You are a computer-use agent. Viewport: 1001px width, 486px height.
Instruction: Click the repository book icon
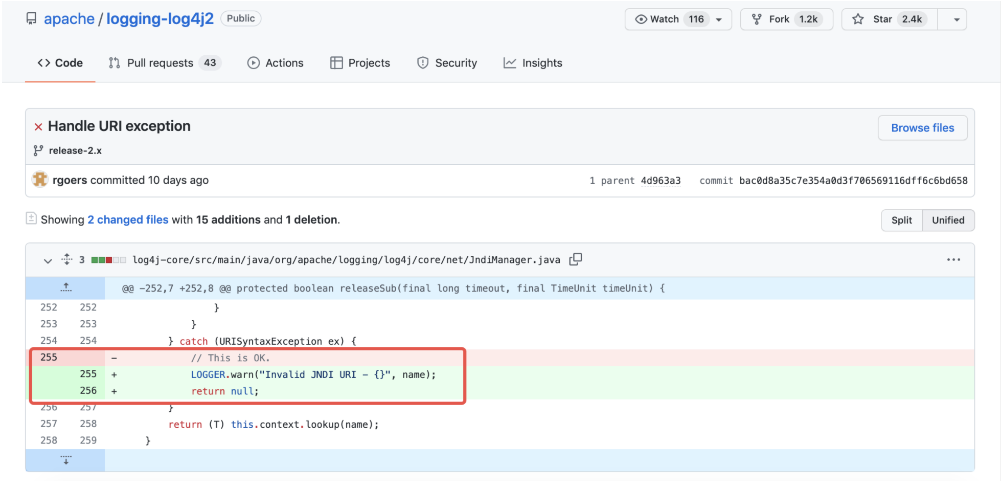click(x=31, y=19)
